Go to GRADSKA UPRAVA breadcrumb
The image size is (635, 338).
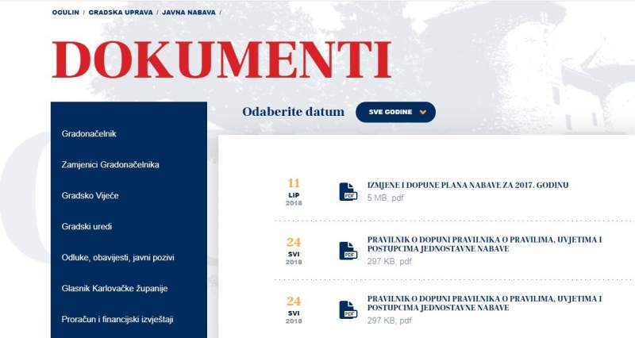click(121, 13)
